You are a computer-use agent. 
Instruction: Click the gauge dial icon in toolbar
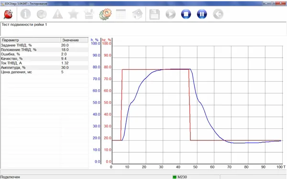[x=42, y=14]
